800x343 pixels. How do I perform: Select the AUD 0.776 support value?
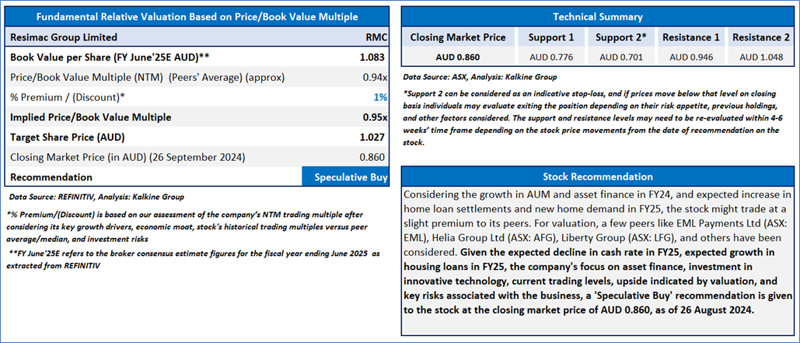[x=551, y=58]
